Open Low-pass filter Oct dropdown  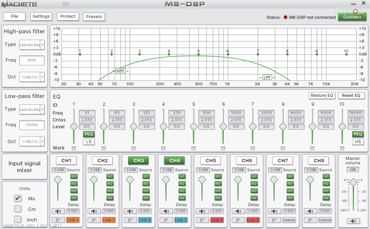click(32, 141)
